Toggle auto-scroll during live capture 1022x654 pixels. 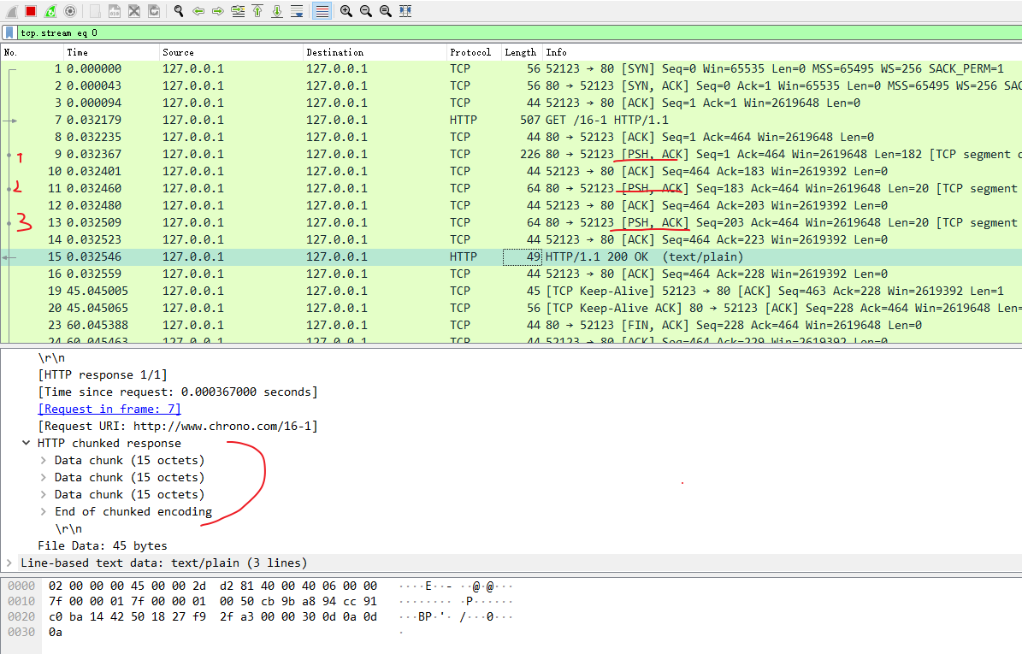(x=297, y=11)
